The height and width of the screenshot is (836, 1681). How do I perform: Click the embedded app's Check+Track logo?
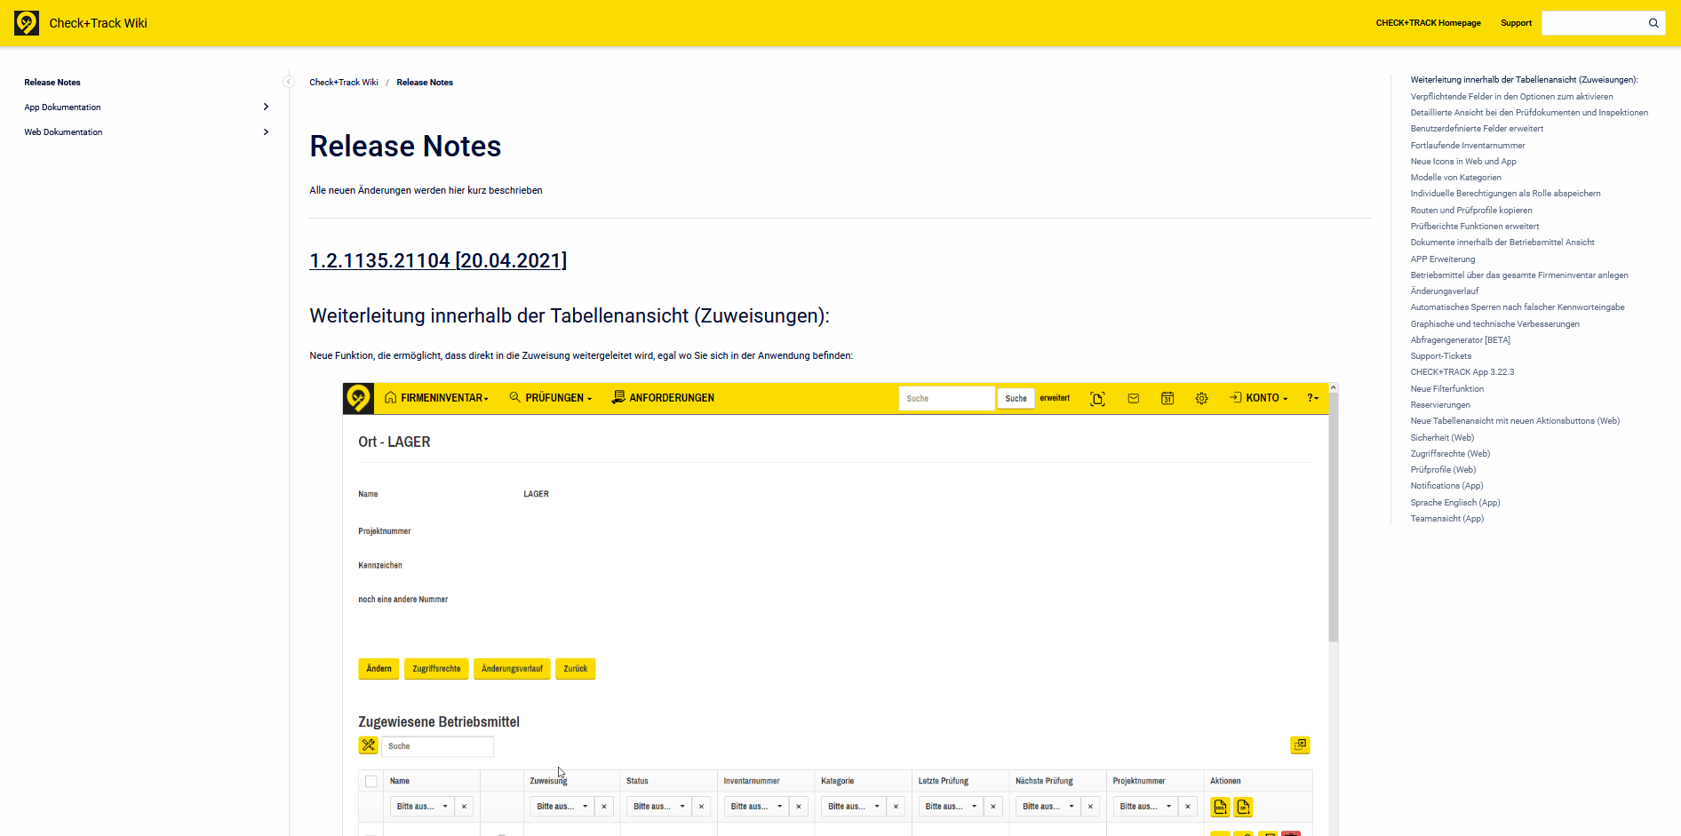(x=358, y=398)
